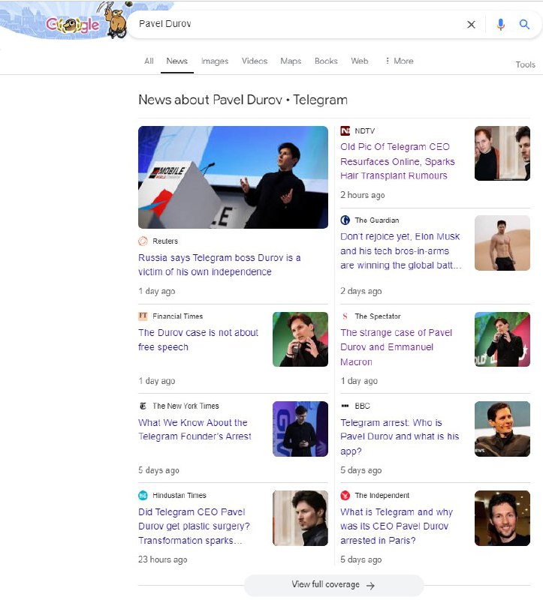Open the New York Times article thumbnail
The image size is (543, 600).
click(x=300, y=428)
